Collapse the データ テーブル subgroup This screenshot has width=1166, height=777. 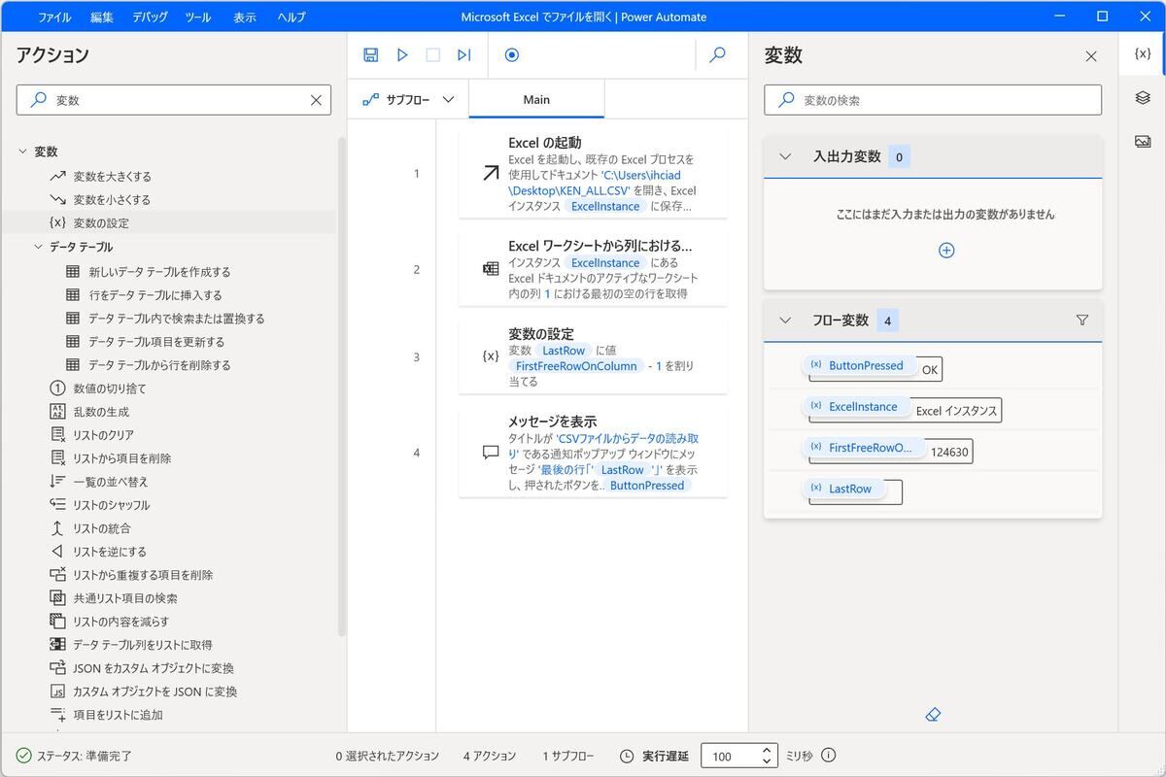39,247
